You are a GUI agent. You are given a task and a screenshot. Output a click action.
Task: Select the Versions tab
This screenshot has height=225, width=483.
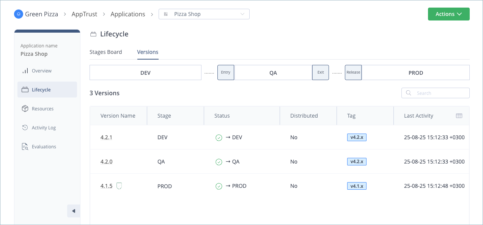[x=148, y=52]
